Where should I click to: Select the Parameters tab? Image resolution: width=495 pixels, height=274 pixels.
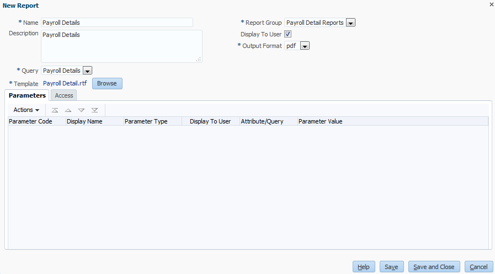coord(27,95)
